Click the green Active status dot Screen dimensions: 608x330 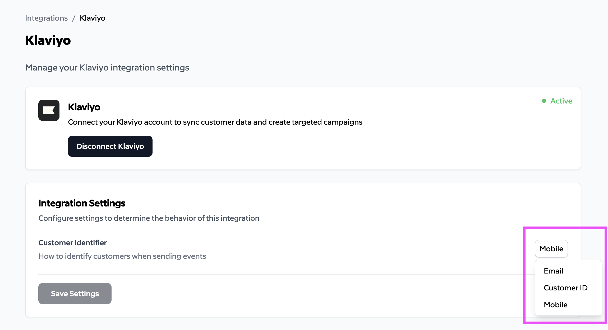544,101
